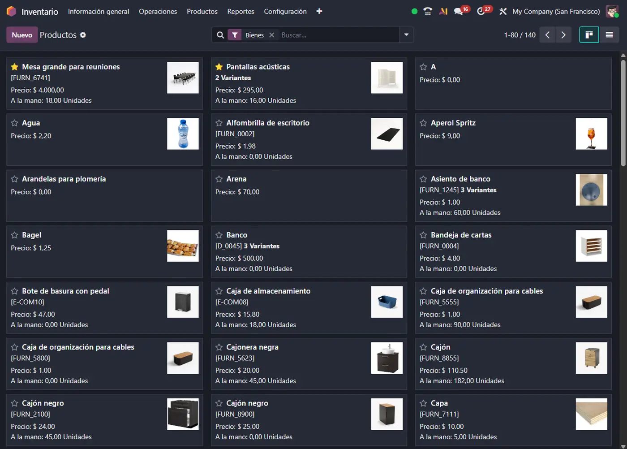Viewport: 627px width, 449px height.
Task: Open the Operaciones menu
Action: pyautogui.click(x=158, y=11)
